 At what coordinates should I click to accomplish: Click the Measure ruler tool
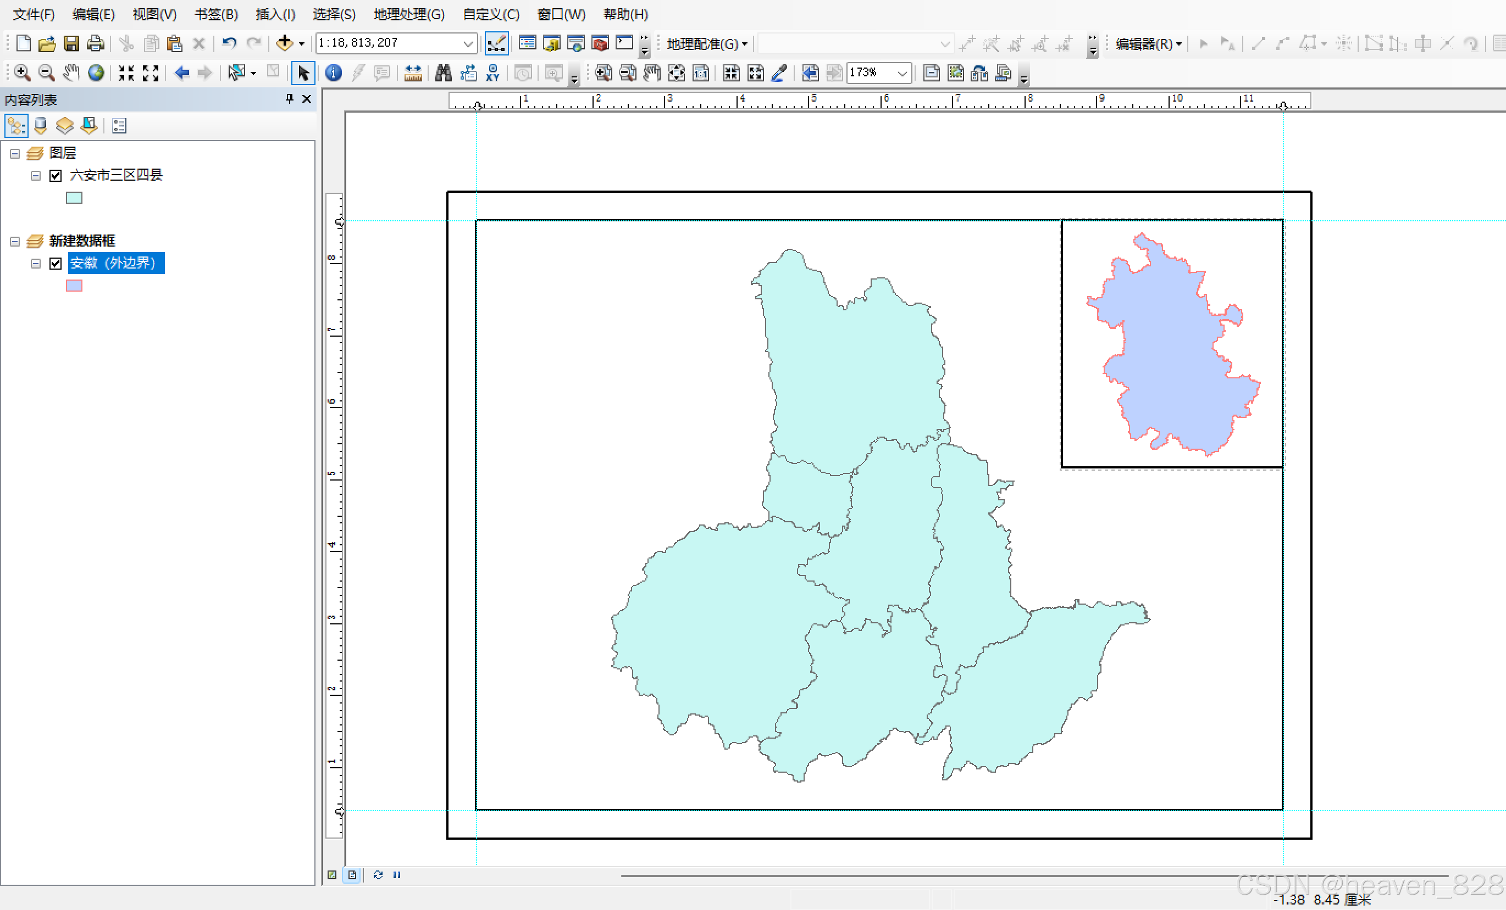[413, 73]
